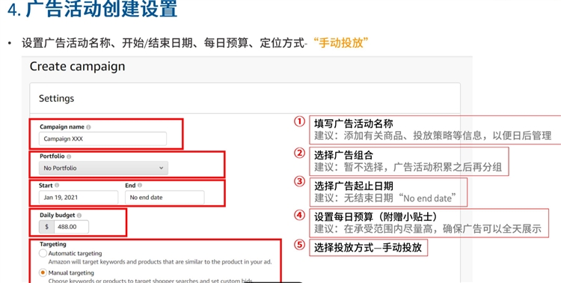Select the Automatic targeting radio button
Screen dimensions: 561x283
click(43, 253)
